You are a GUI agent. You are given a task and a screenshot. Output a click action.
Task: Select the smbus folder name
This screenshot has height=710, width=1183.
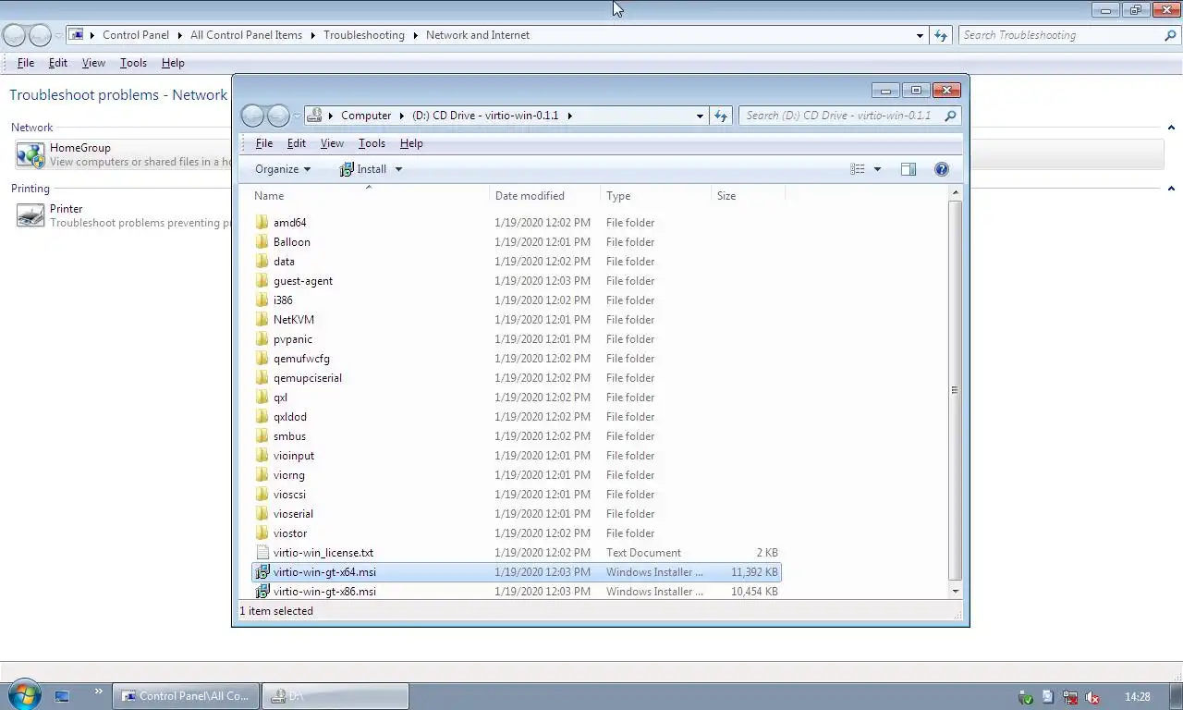point(289,436)
